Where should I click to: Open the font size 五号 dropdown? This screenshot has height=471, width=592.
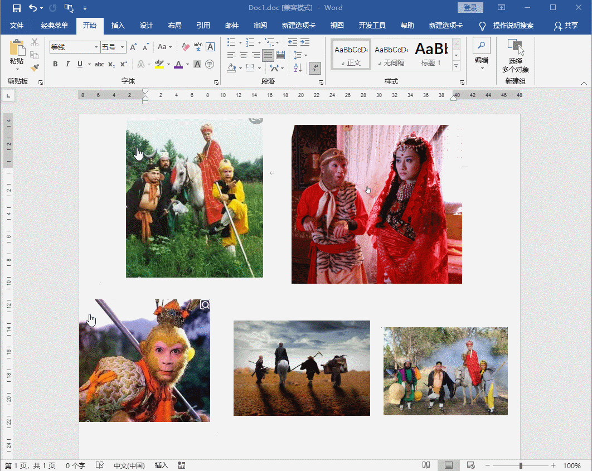(x=122, y=47)
